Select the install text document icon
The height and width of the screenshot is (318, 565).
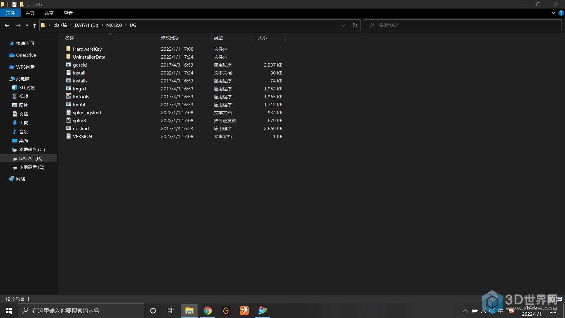(x=68, y=73)
